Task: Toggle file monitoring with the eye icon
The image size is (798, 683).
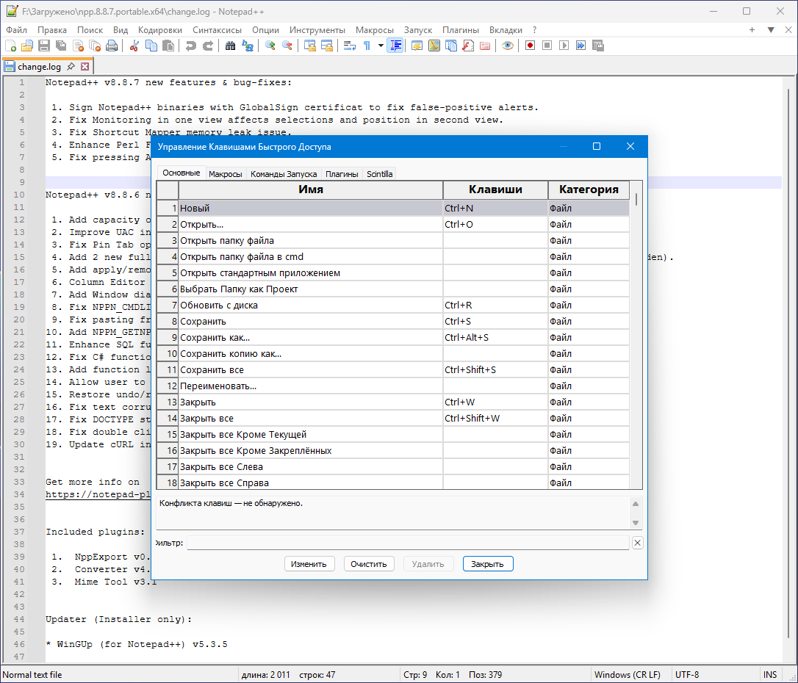Action: [x=508, y=46]
